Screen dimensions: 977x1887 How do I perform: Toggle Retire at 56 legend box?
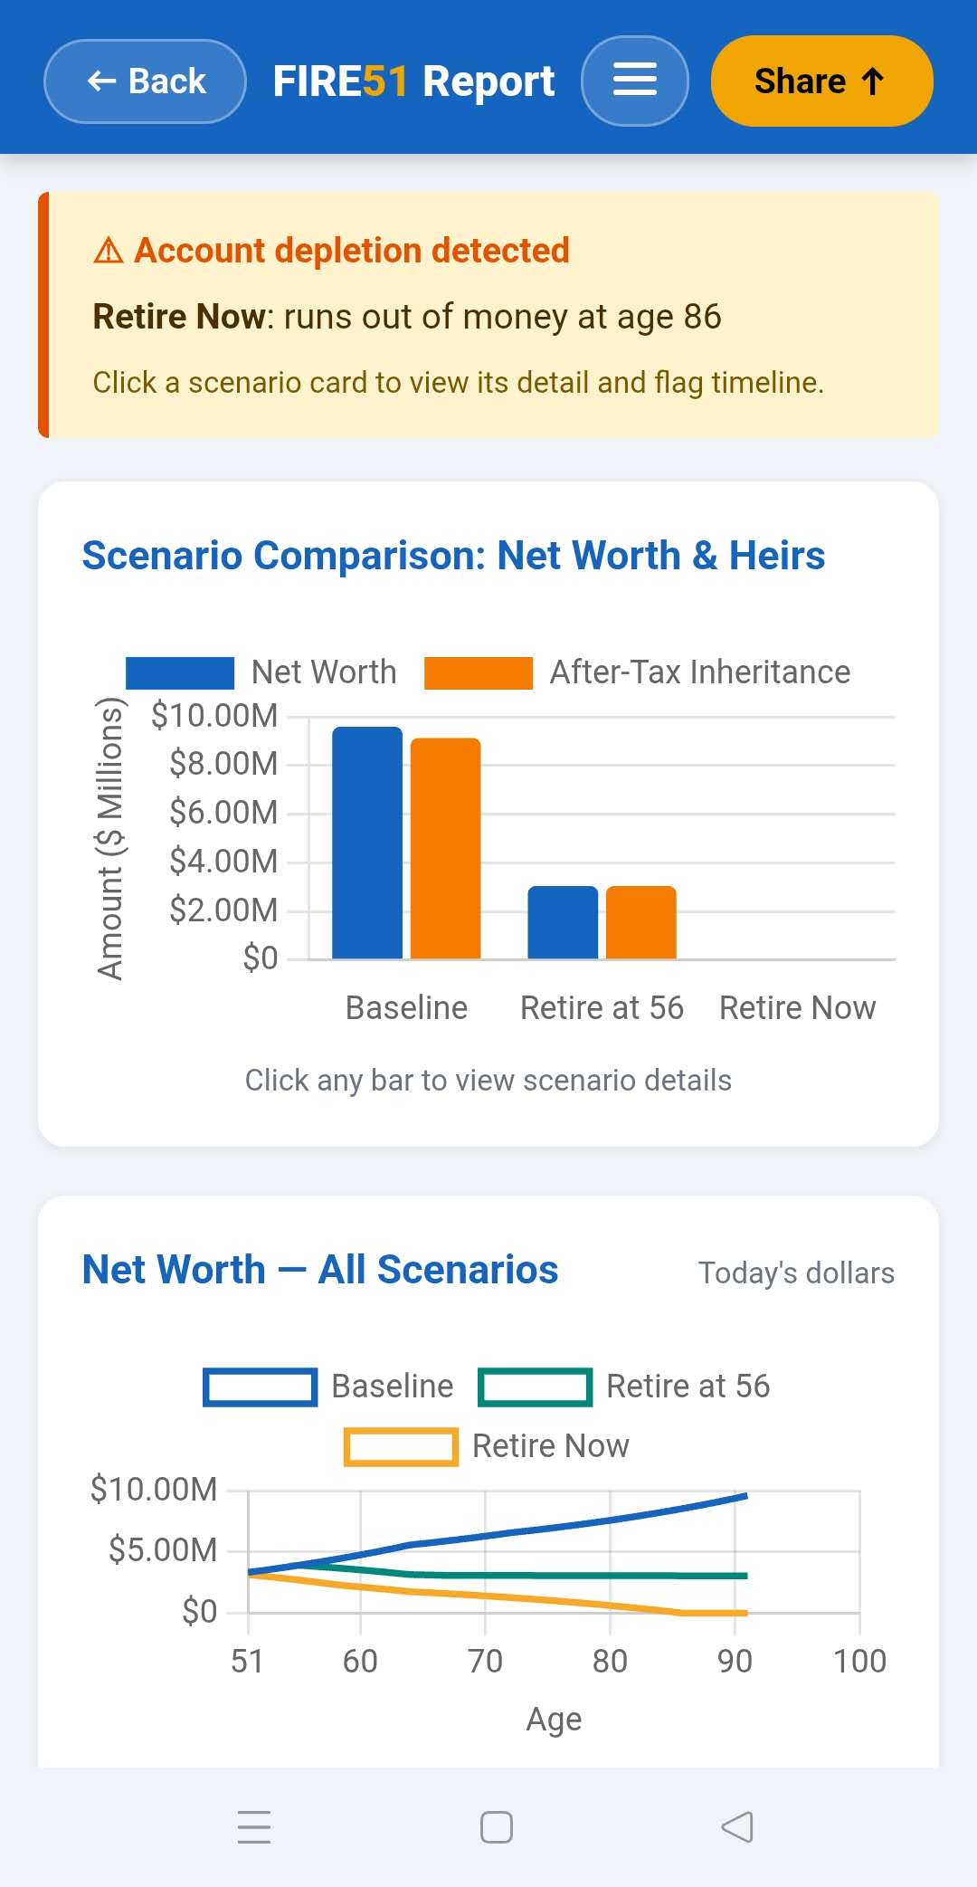536,1387
